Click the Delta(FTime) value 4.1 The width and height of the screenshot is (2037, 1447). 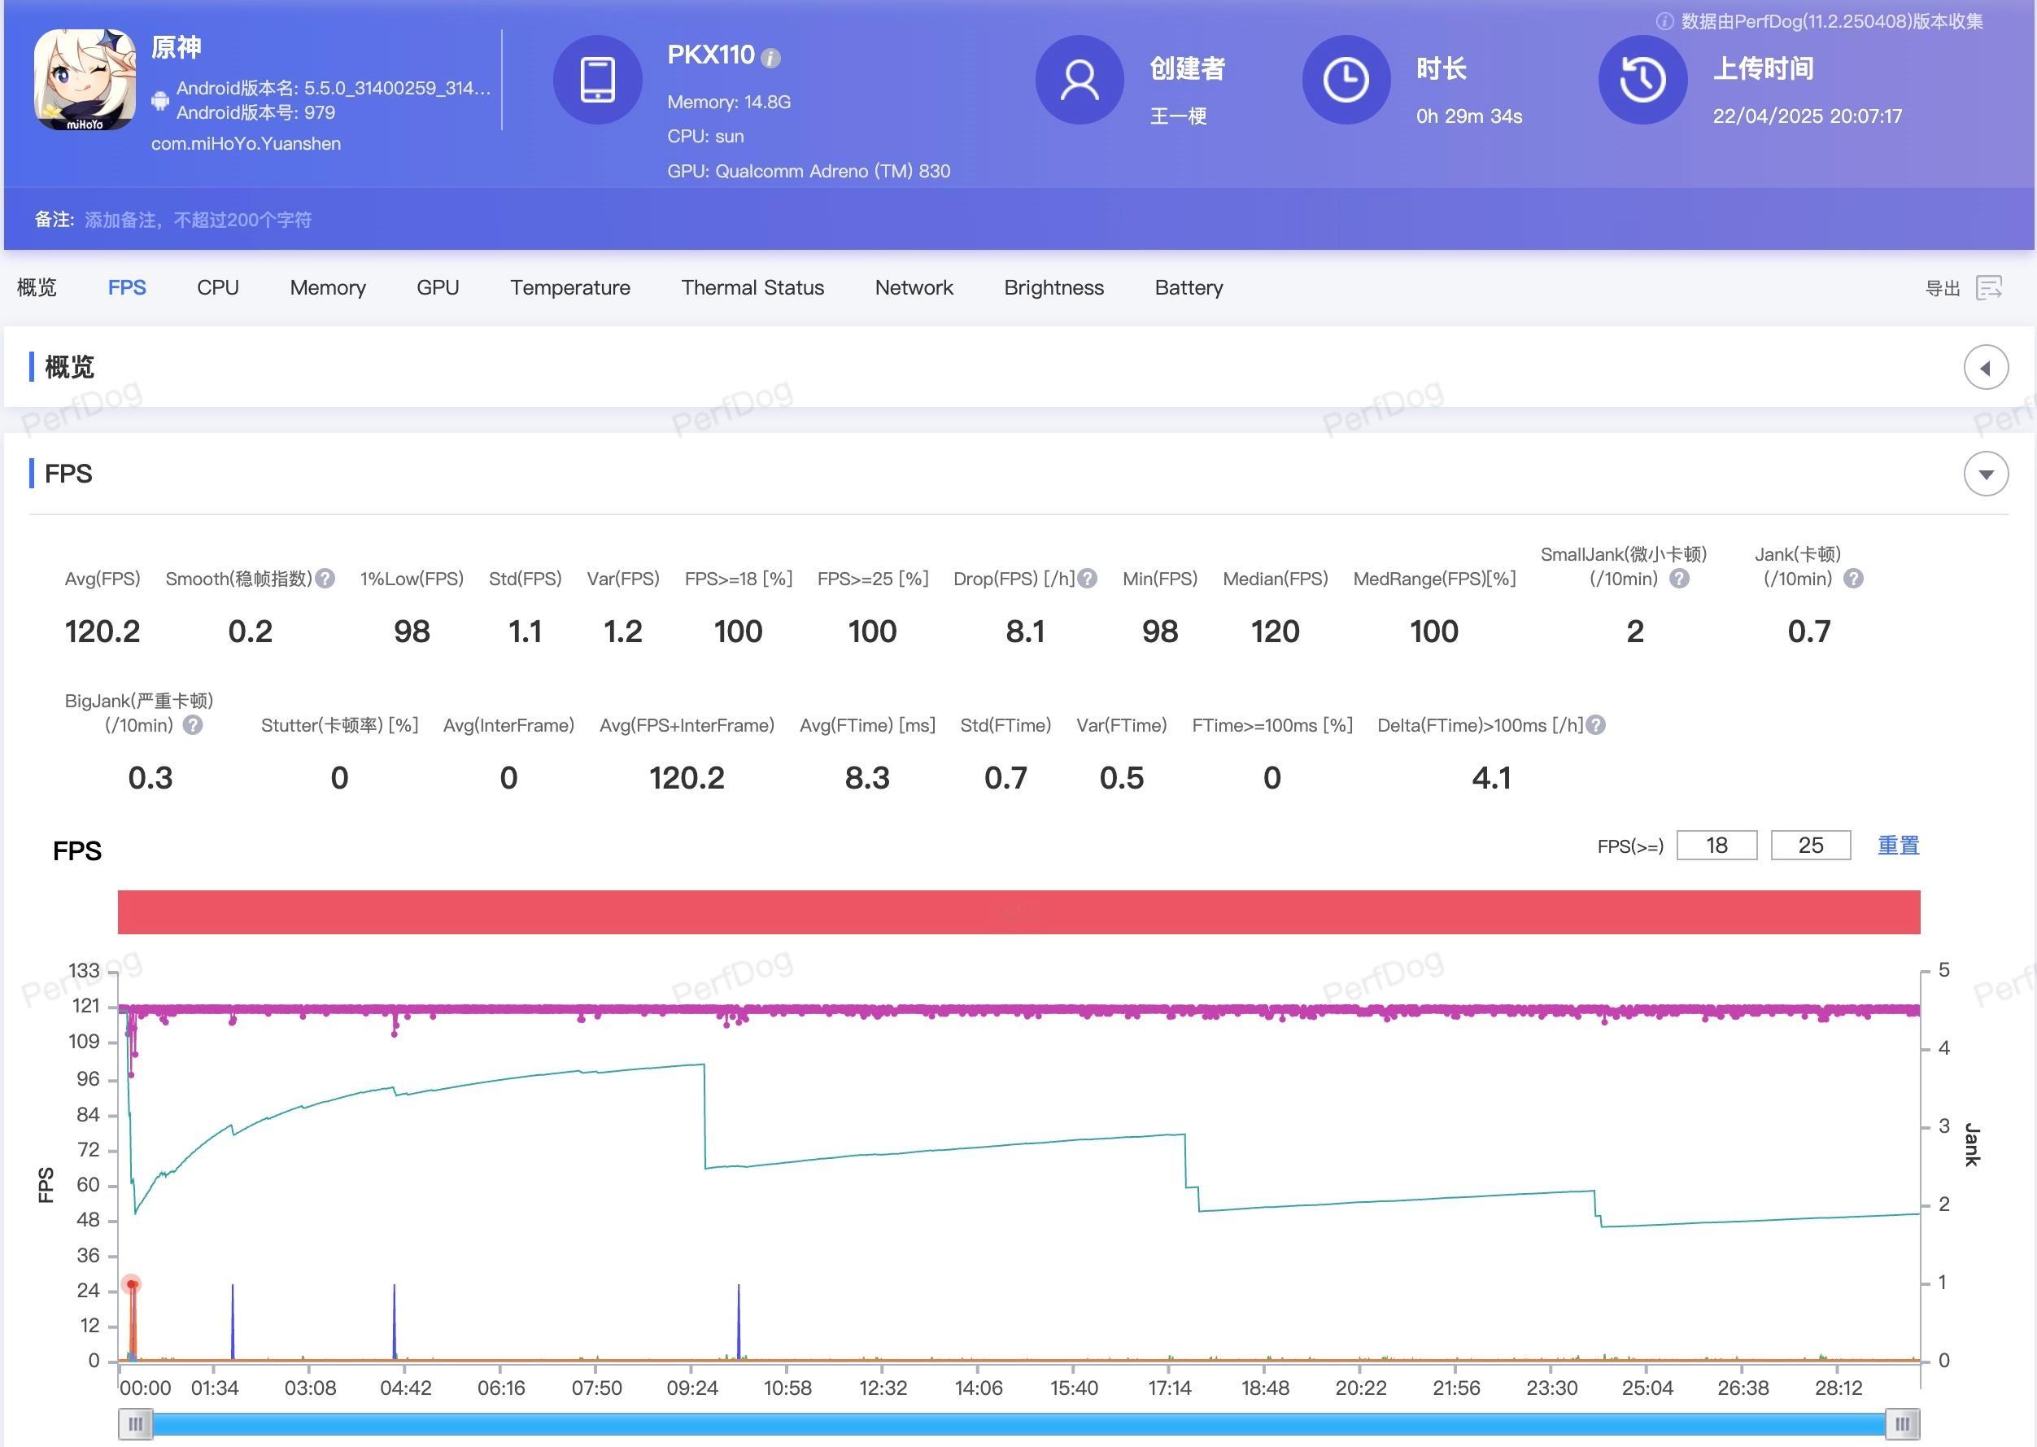(x=1491, y=777)
